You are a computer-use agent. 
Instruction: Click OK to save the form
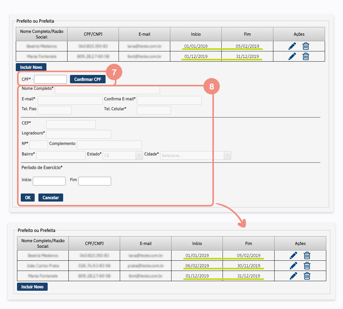click(28, 198)
